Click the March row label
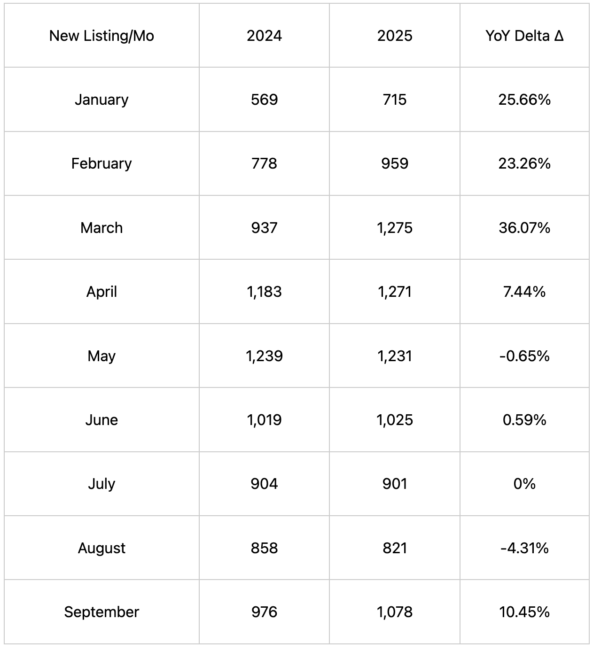This screenshot has height=650, width=593. pyautogui.click(x=101, y=228)
